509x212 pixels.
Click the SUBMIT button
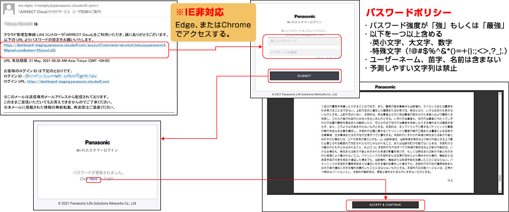click(x=305, y=76)
